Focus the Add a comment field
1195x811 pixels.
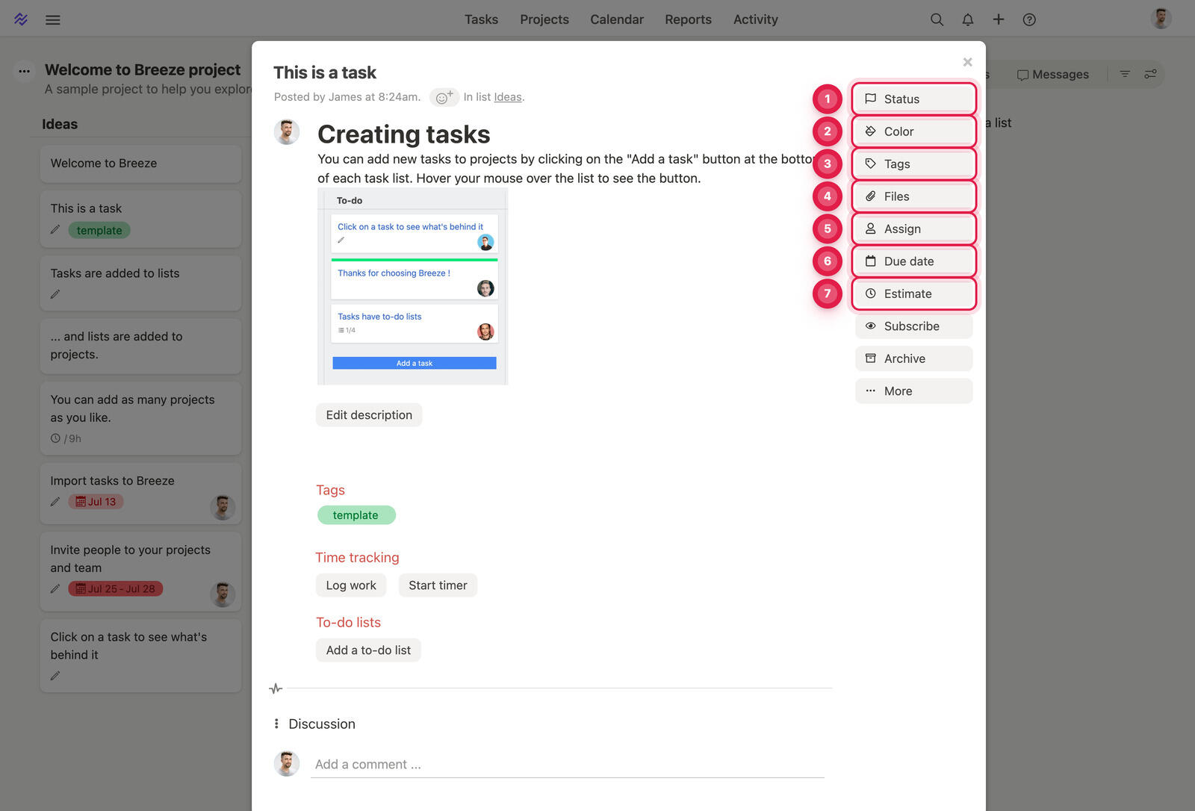[x=568, y=765]
